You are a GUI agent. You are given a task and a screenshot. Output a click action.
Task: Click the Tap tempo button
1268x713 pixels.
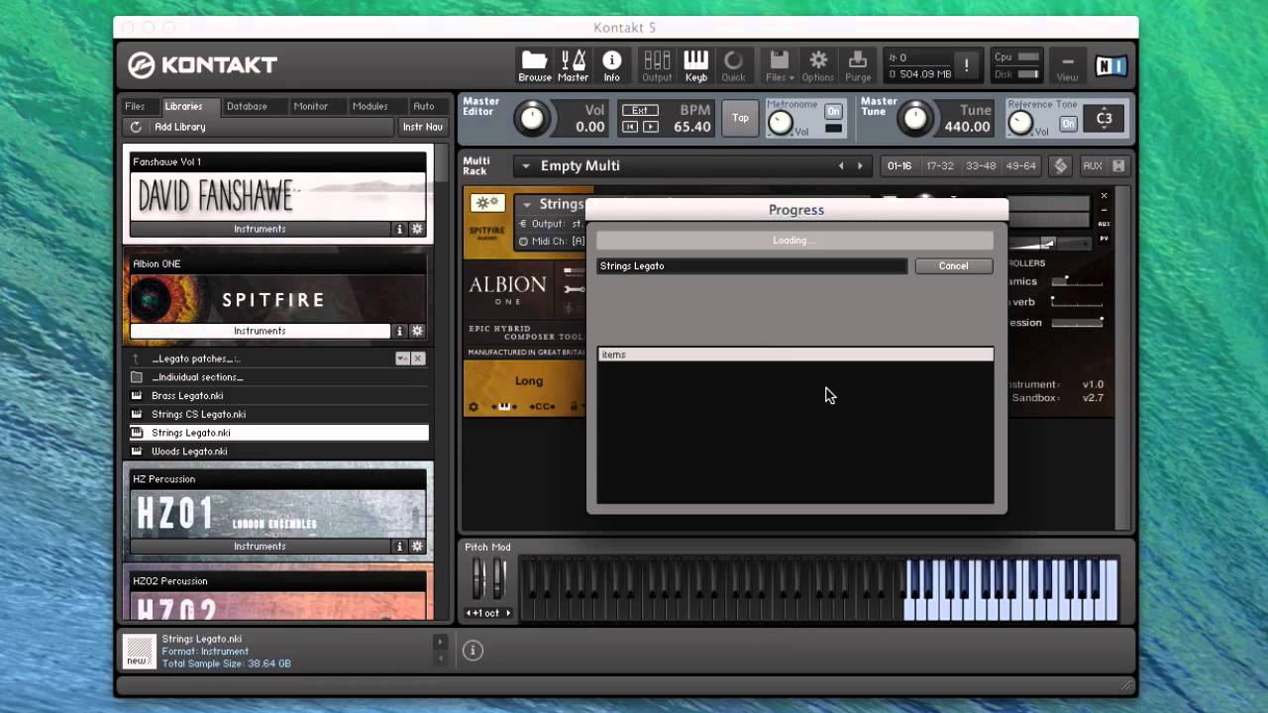740,118
